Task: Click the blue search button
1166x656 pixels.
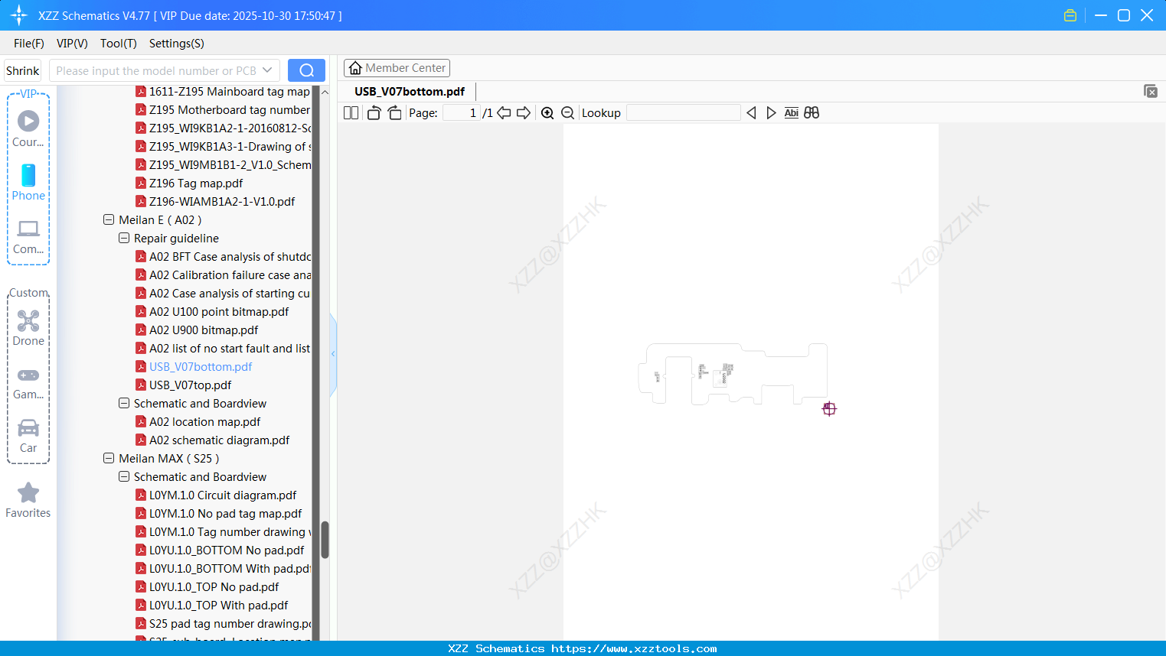Action: 306,70
